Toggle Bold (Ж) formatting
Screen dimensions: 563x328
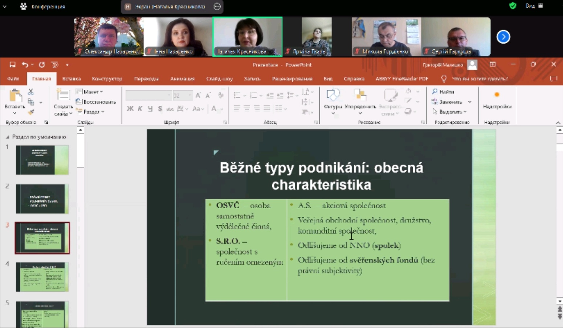pyautogui.click(x=130, y=109)
